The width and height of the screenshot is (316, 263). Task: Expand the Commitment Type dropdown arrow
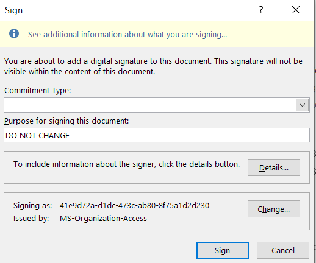[x=302, y=105]
